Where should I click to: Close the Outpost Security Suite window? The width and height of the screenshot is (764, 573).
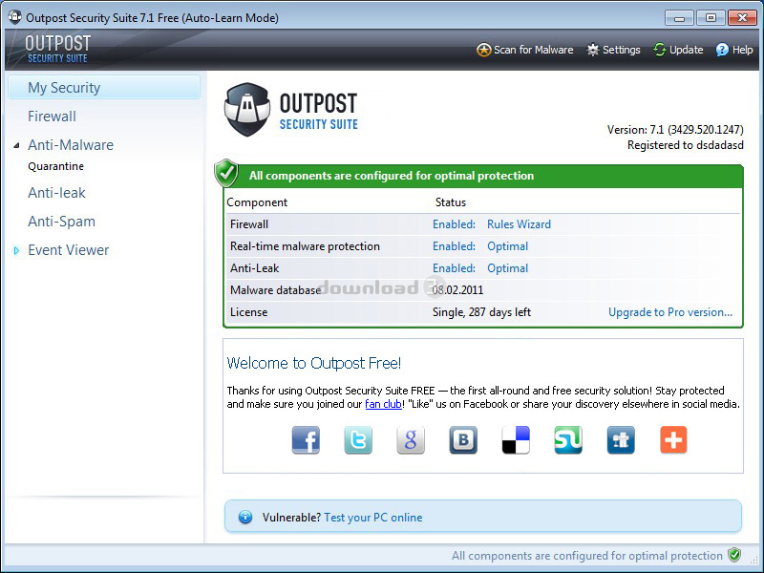[x=742, y=18]
